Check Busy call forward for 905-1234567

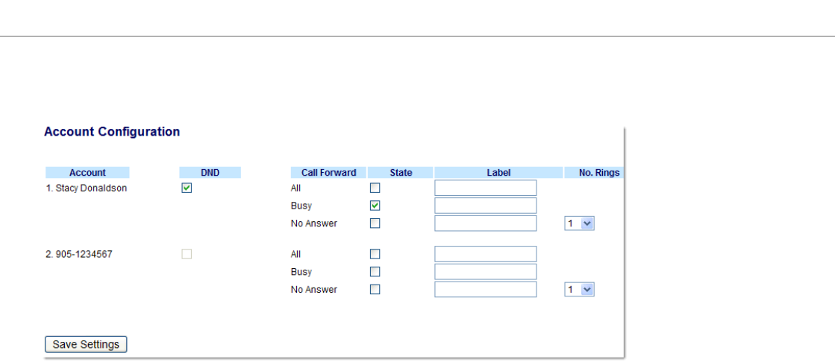click(375, 272)
